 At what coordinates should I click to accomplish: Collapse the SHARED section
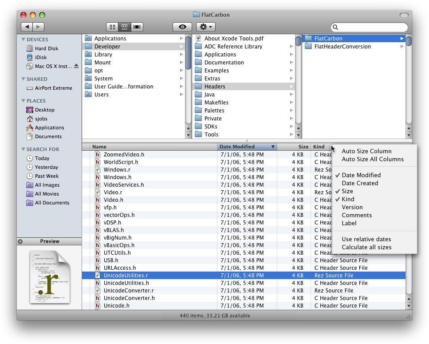23,79
